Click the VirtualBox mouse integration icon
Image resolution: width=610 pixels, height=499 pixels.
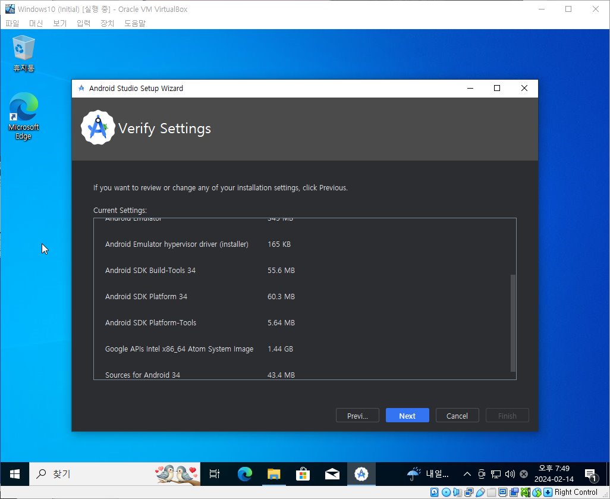[537, 492]
